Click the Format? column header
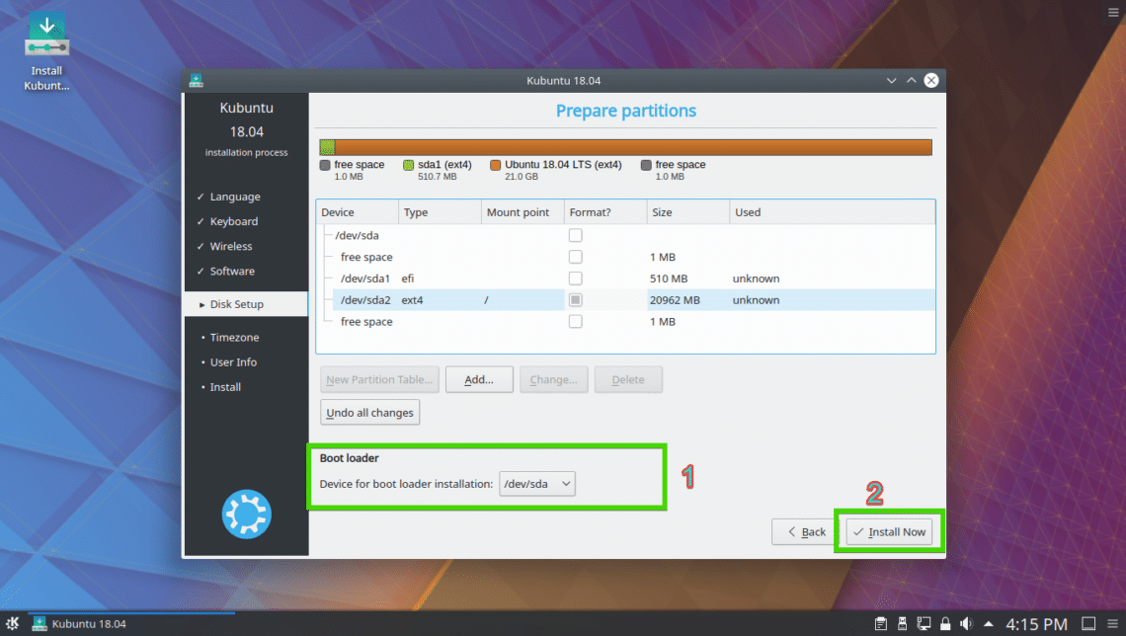Image resolution: width=1126 pixels, height=636 pixels. click(605, 212)
